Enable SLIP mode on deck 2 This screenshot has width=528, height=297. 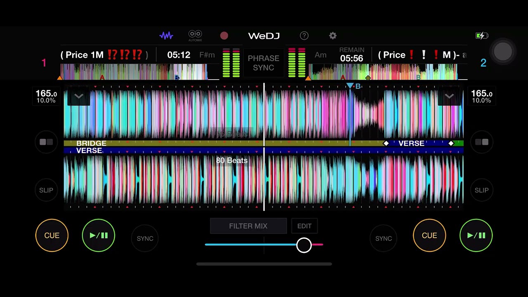coord(482,190)
